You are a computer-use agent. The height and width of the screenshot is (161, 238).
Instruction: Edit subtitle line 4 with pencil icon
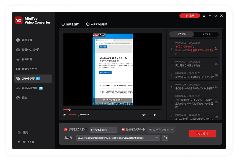point(216,86)
